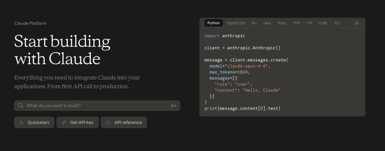Click the ⌘K shortcut hint in search
This screenshot has width=385, height=151.
[173, 106]
